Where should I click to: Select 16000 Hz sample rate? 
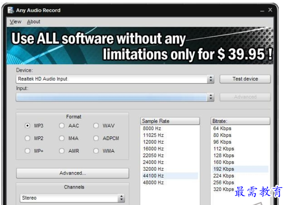point(170,149)
